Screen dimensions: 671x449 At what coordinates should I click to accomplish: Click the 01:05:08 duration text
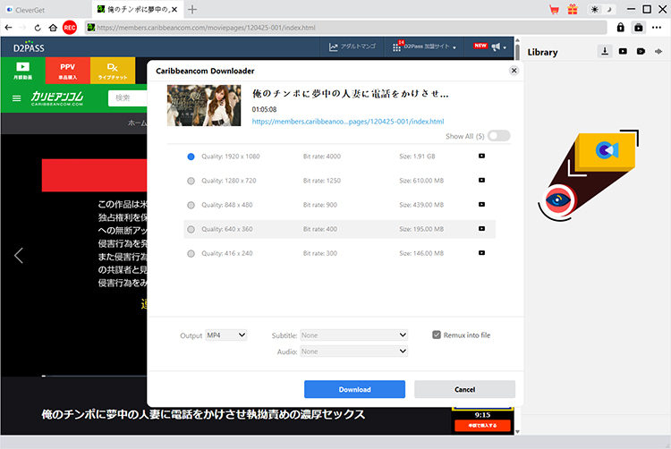(264, 109)
